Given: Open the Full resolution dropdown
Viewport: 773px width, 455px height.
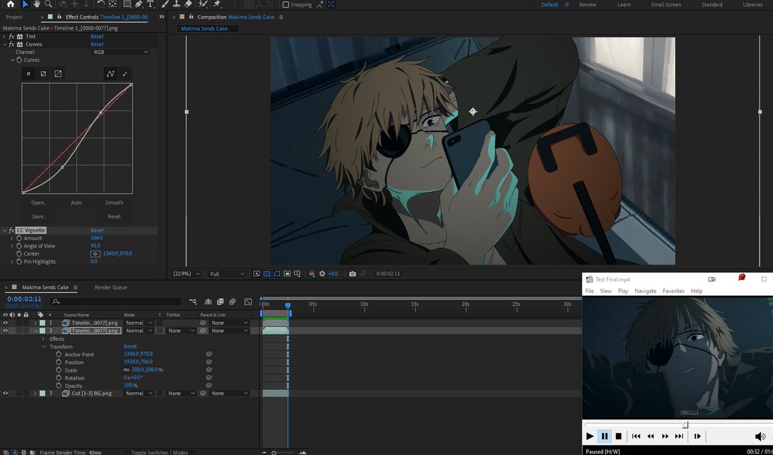Looking at the screenshot, I should [x=227, y=274].
